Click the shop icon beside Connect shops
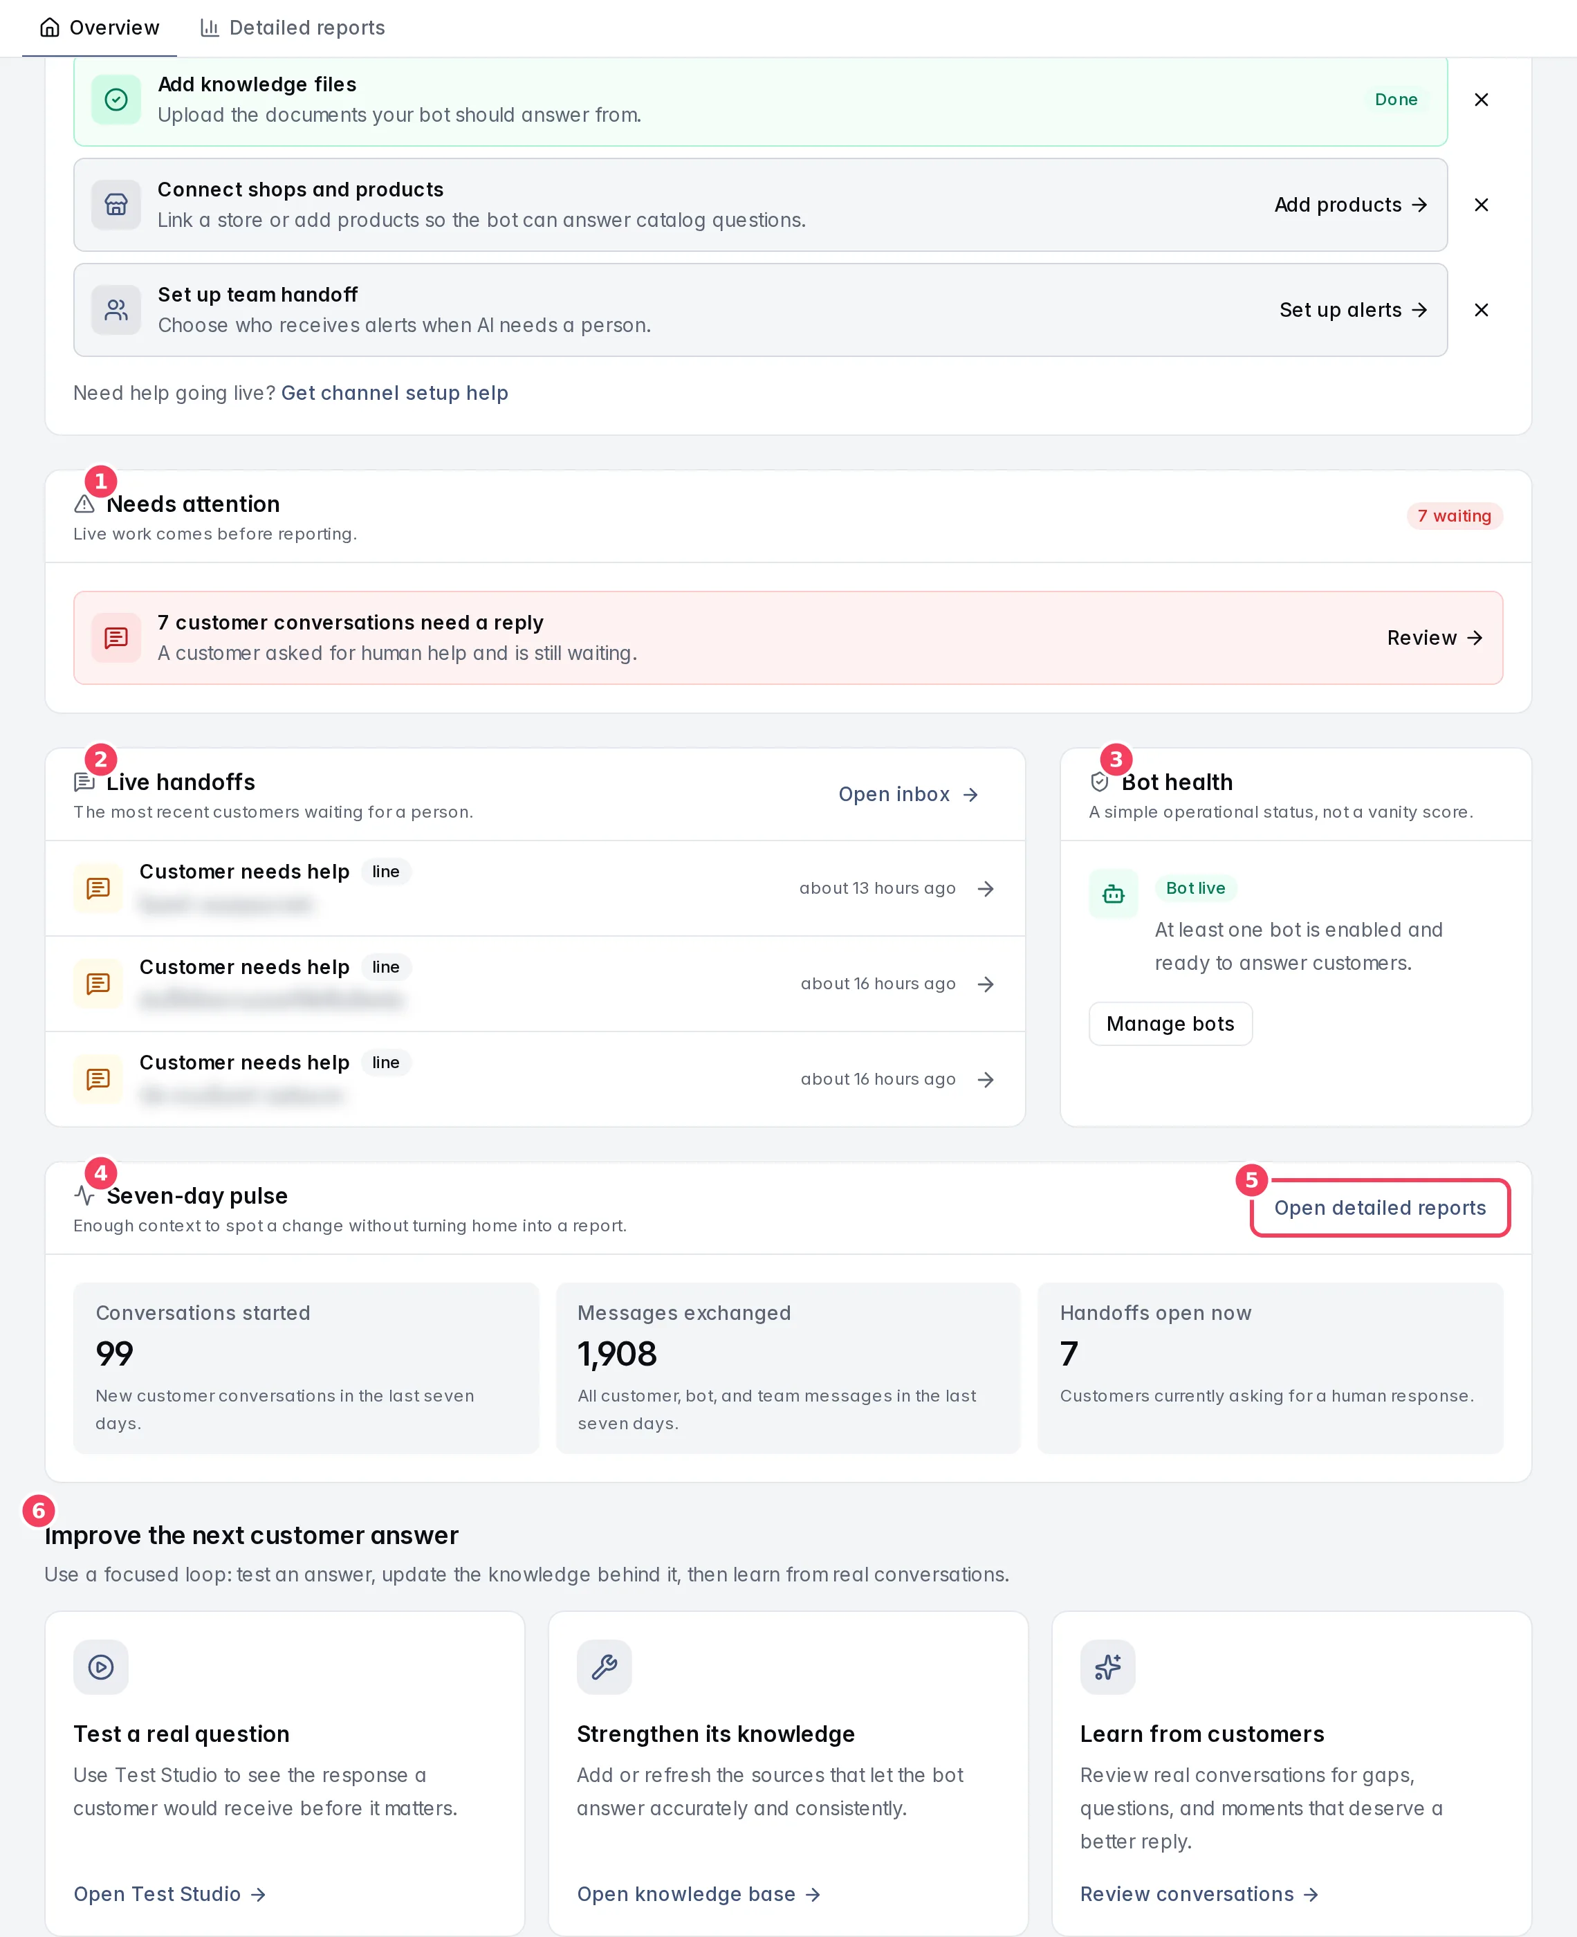 (x=116, y=204)
